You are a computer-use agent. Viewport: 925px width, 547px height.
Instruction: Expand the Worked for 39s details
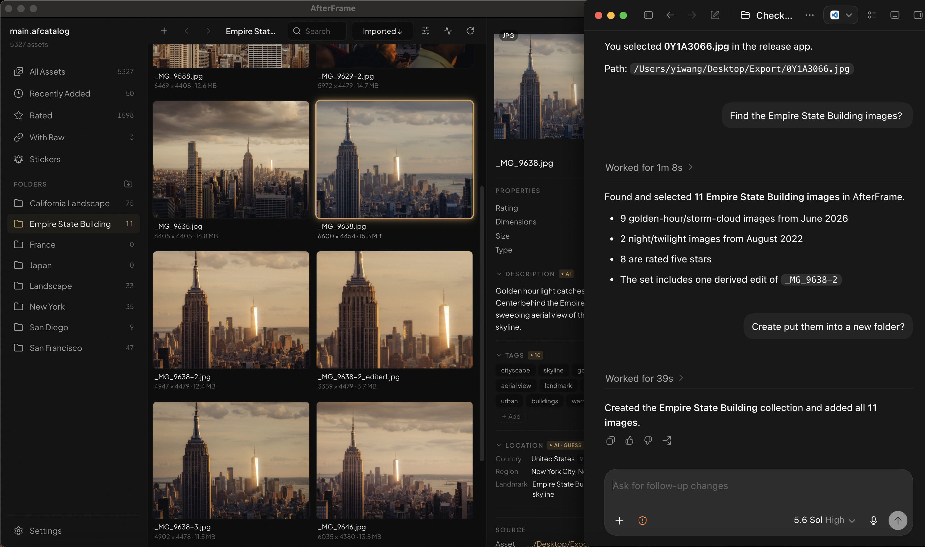(x=644, y=378)
